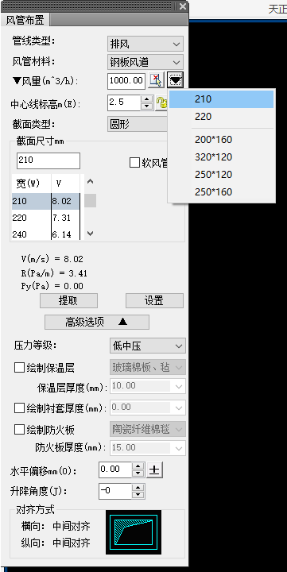Click the pick air volume icon beside 1000.00
This screenshot has width=287, height=572.
tap(156, 80)
